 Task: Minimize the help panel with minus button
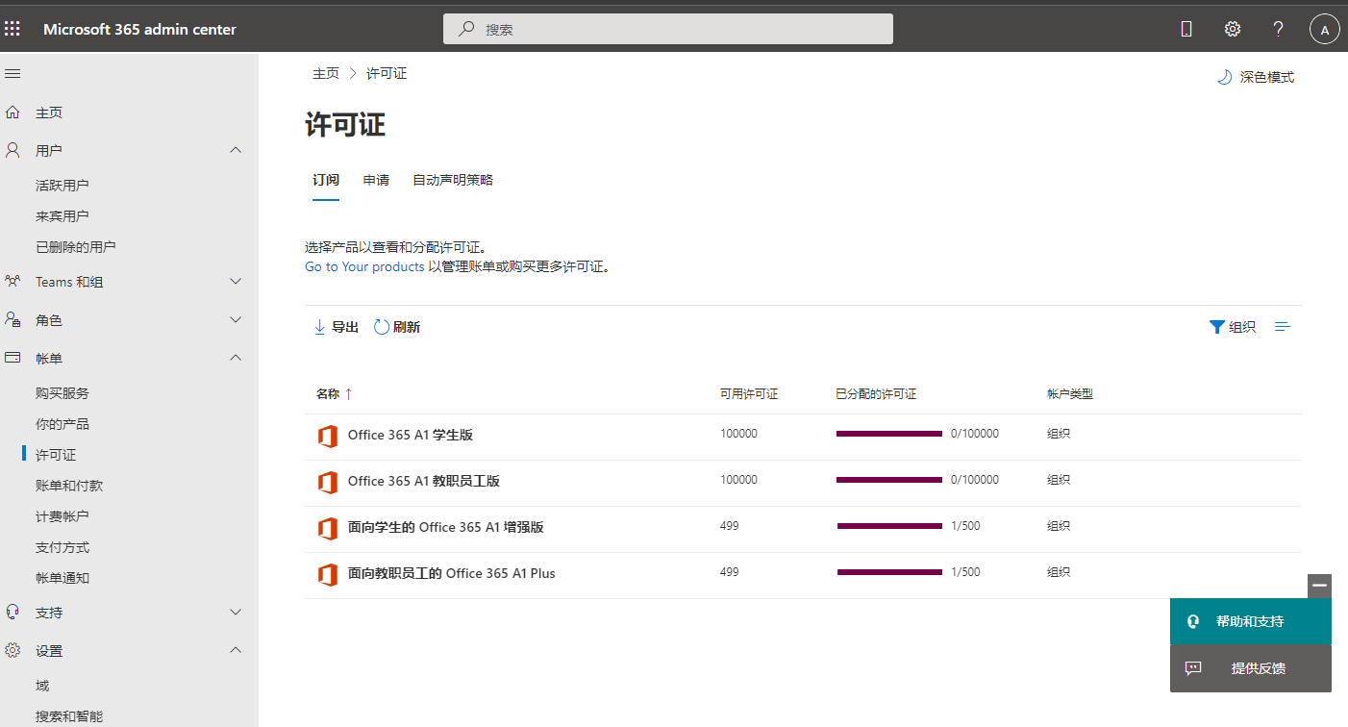point(1319,586)
